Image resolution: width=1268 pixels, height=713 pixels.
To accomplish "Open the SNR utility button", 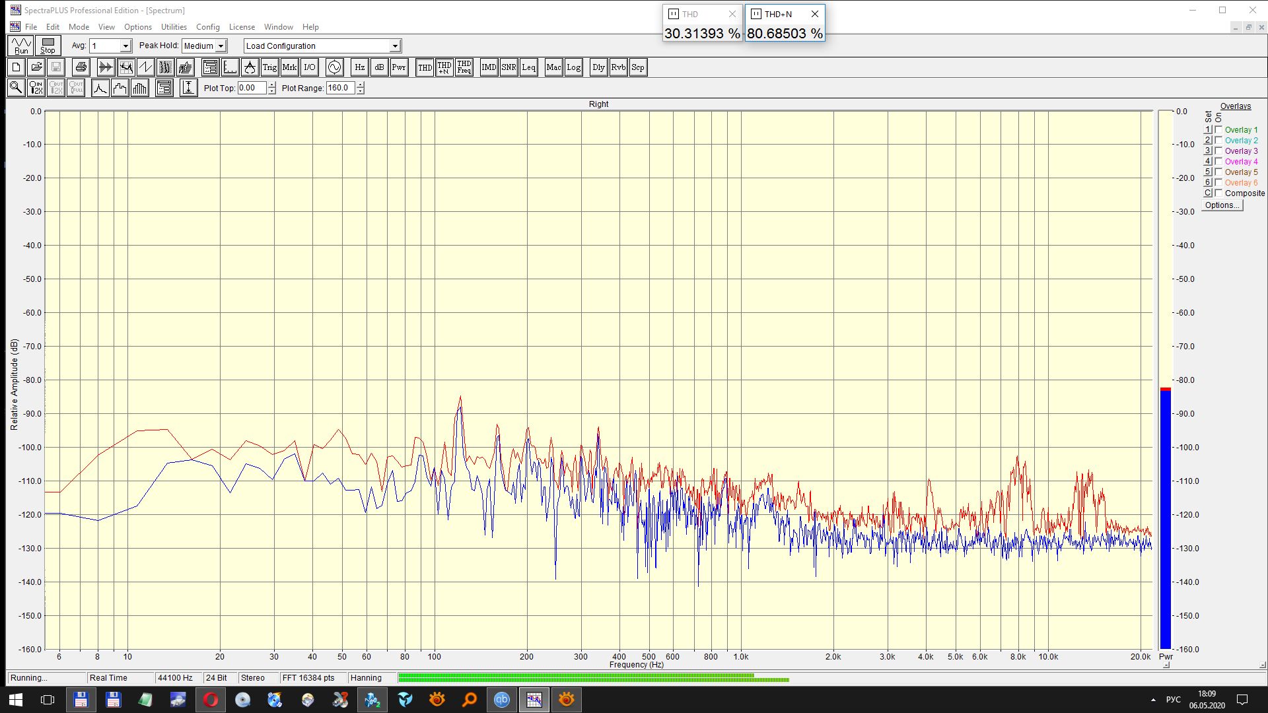I will [x=509, y=67].
